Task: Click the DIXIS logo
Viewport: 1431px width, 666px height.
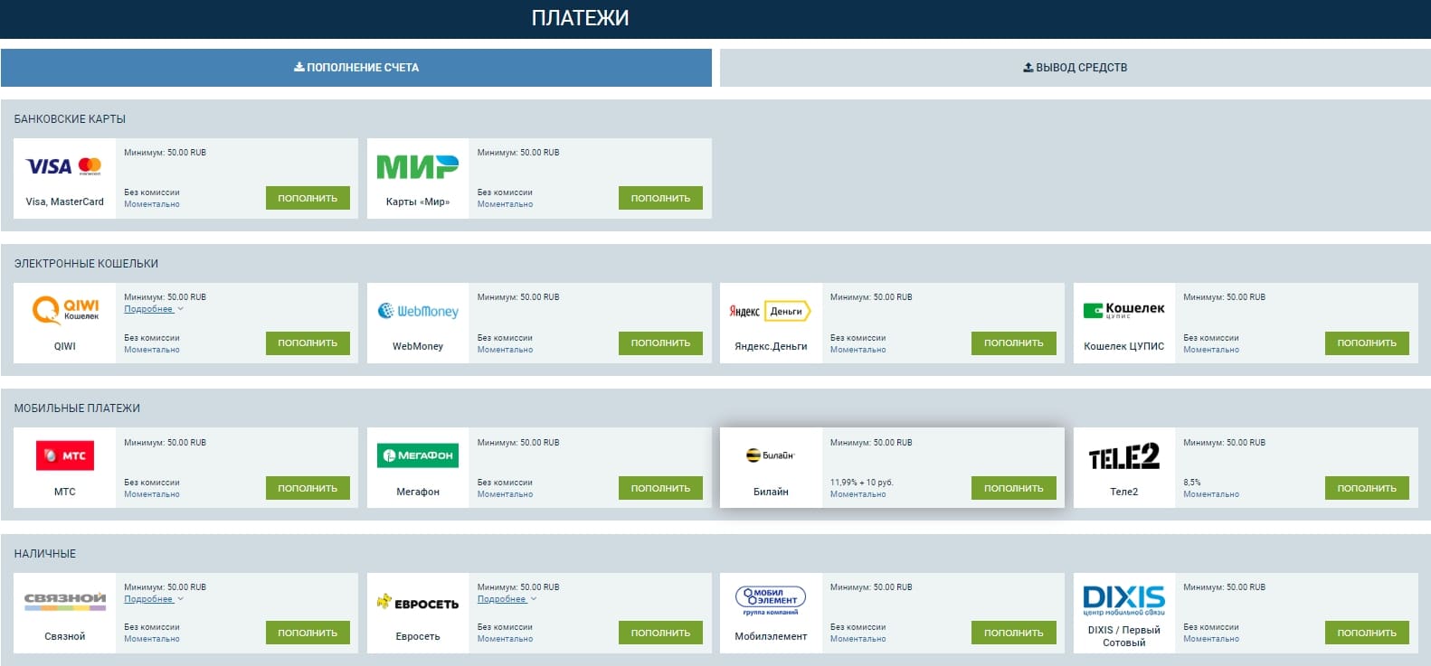Action: point(1123,600)
